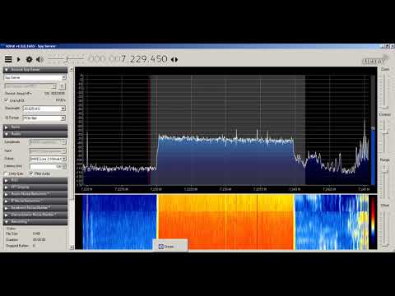Click the Dropped Buffers label
This screenshot has width=395, height=296.
pos(17,246)
